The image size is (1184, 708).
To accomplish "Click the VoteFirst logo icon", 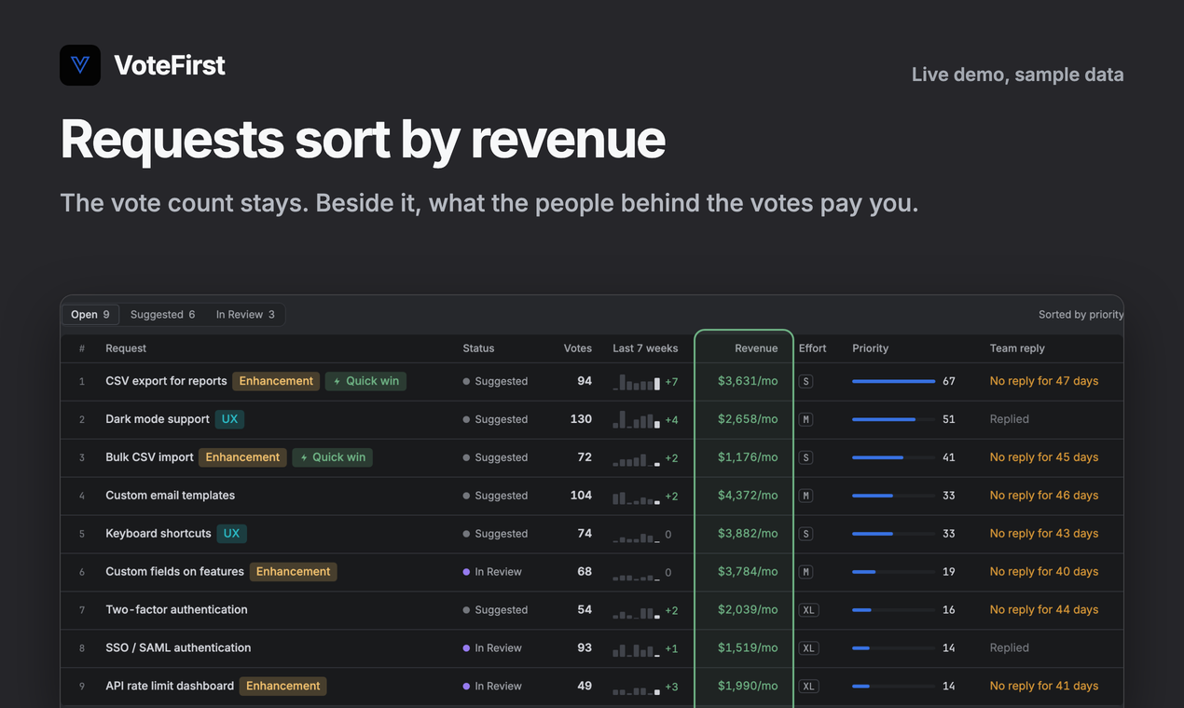I will point(80,65).
